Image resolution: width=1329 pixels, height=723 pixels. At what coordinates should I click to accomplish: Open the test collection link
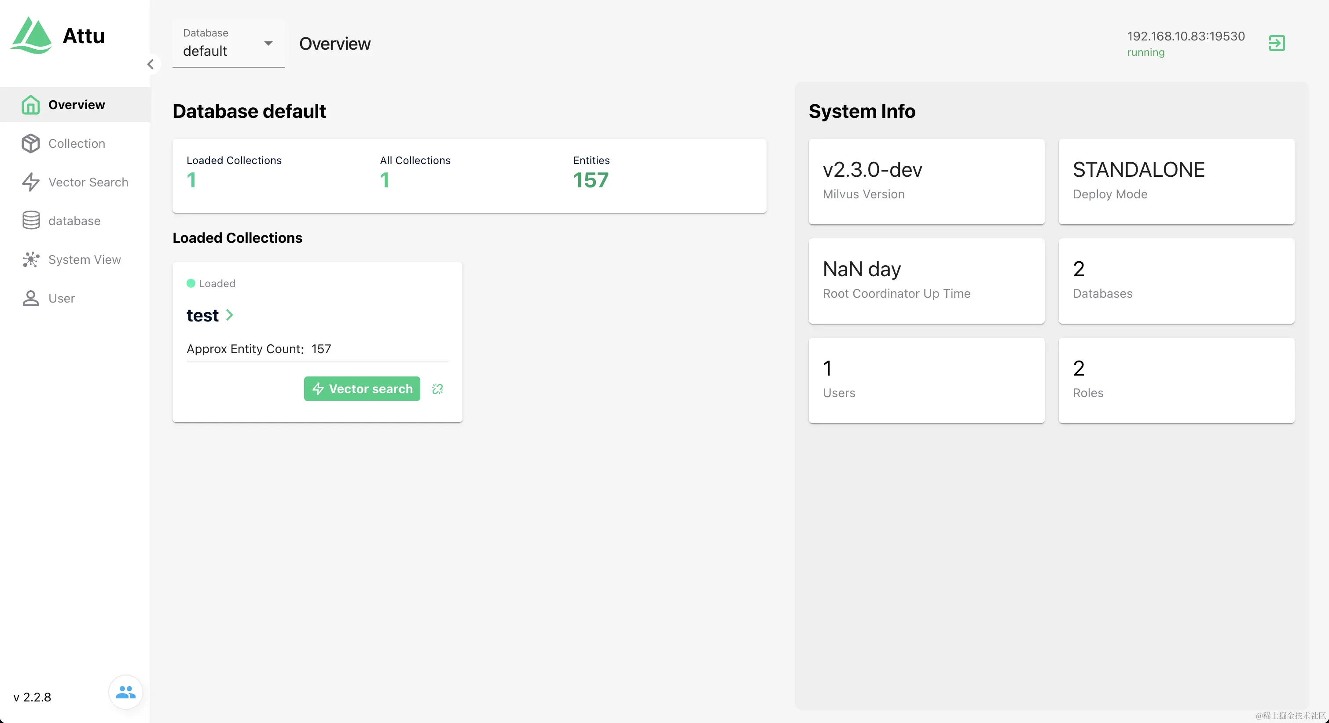click(x=202, y=315)
